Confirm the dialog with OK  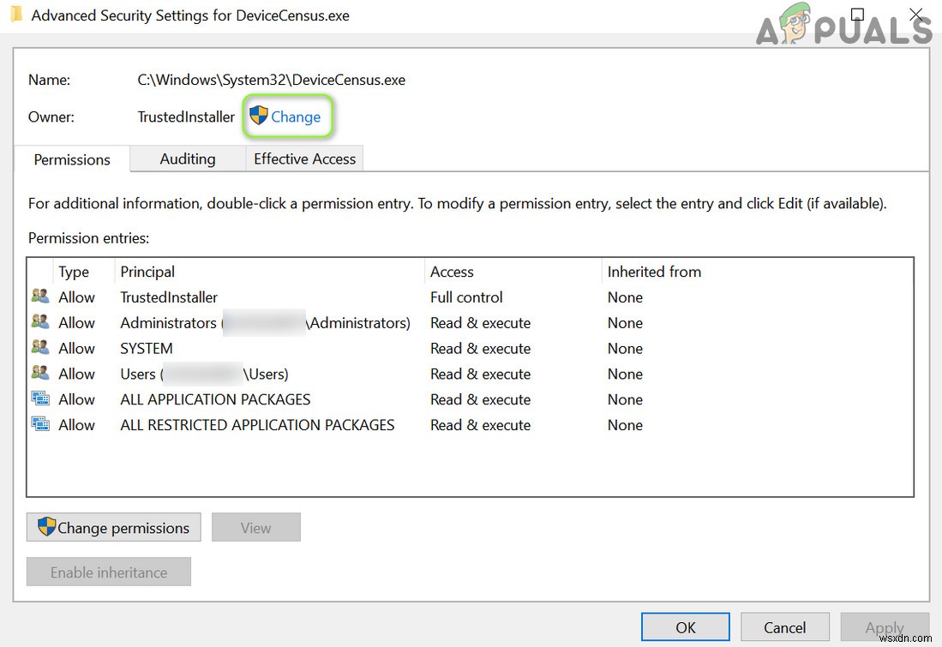[x=686, y=627]
